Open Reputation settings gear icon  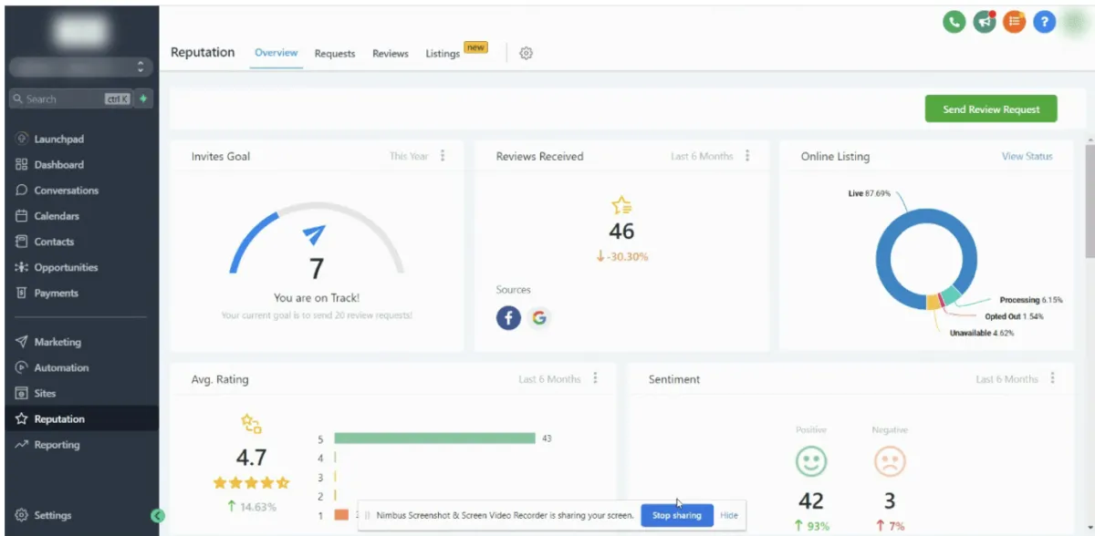526,54
